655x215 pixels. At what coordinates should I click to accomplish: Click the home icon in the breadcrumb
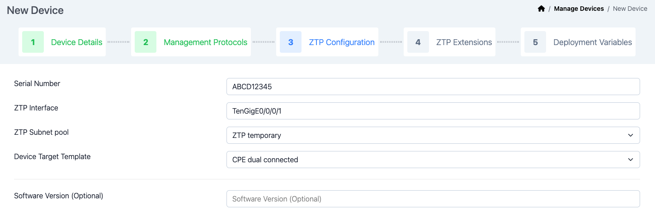pyautogui.click(x=541, y=9)
